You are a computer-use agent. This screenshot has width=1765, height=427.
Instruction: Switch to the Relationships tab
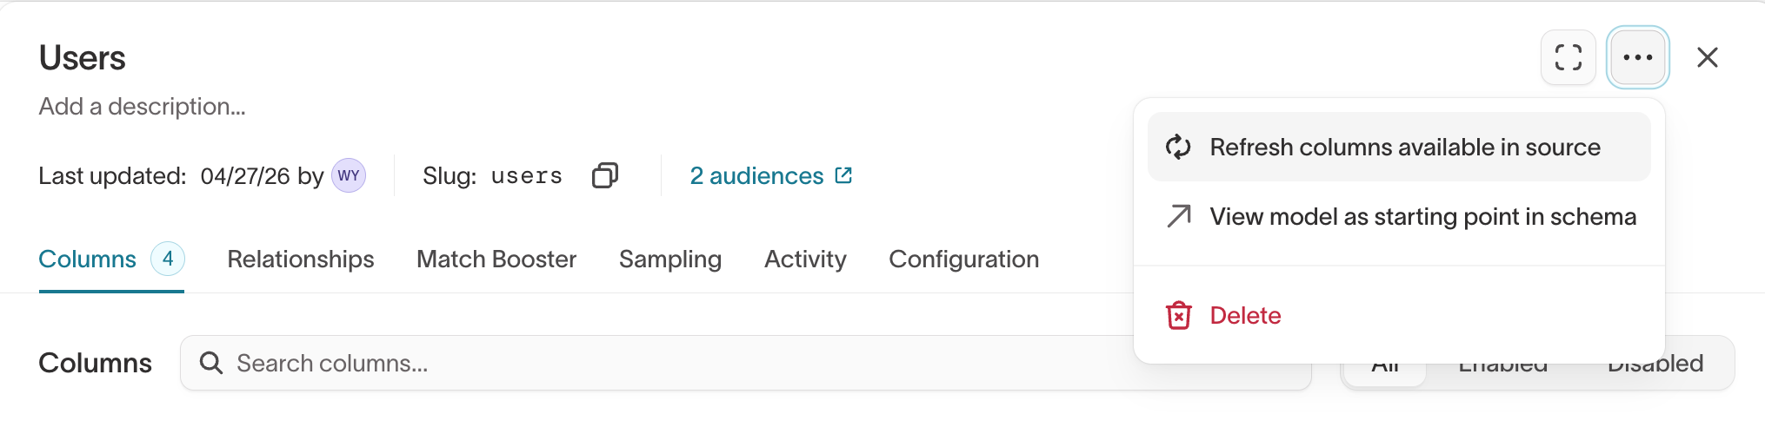coord(301,259)
